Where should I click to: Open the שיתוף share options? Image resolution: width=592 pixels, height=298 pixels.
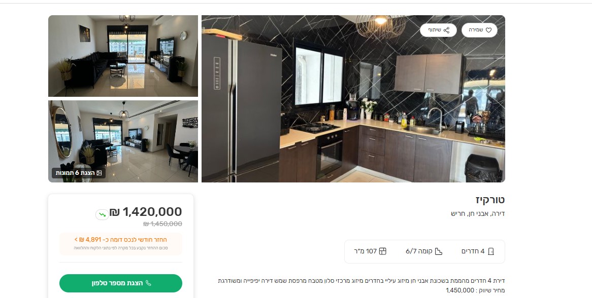[x=434, y=30]
